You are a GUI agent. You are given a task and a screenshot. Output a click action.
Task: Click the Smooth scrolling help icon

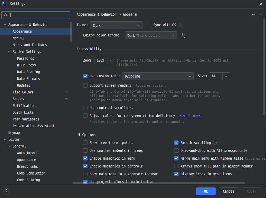215,143
